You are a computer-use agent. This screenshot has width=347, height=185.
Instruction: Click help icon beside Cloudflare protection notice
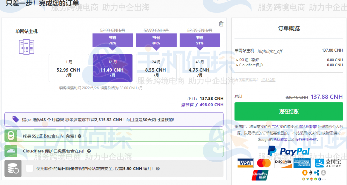tap(89, 151)
